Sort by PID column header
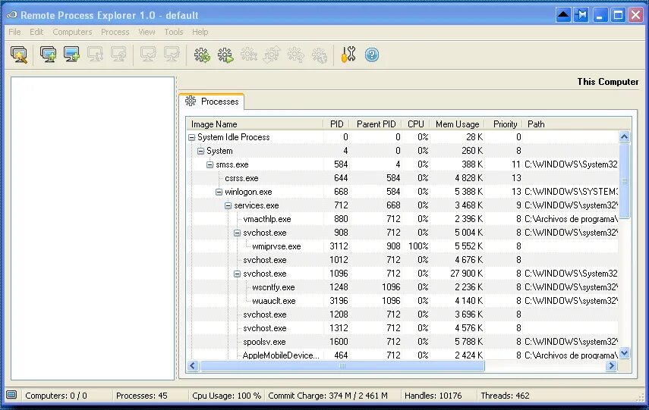Viewport: 649px width, 410px height. 336,124
